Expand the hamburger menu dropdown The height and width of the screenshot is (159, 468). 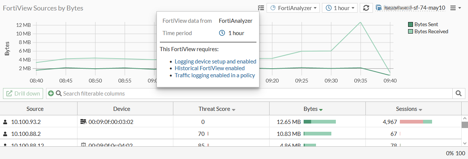(x=455, y=8)
